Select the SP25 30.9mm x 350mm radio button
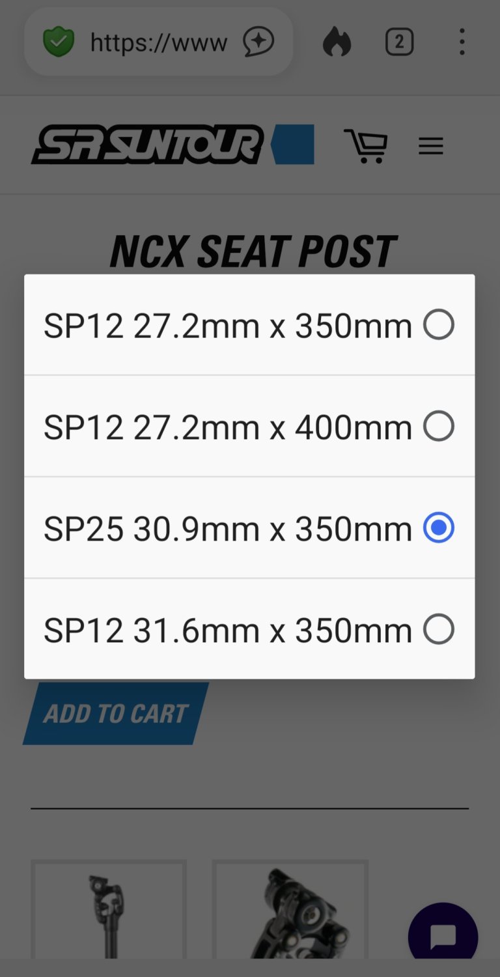The width and height of the screenshot is (500, 977). click(x=438, y=528)
